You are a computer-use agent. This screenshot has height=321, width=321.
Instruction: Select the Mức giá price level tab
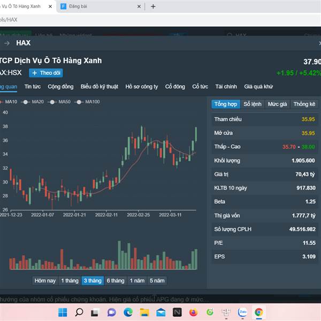[x=277, y=104]
